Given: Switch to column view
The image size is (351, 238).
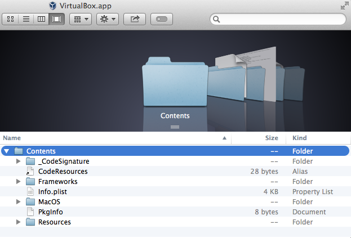Looking at the screenshot, I should pos(41,19).
